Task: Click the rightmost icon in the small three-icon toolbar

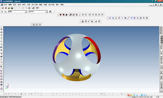Action: 40,24
